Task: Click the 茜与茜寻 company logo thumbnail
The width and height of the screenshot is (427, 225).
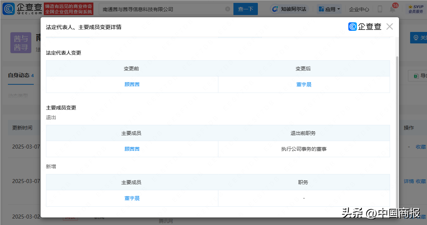Action: click(21, 42)
